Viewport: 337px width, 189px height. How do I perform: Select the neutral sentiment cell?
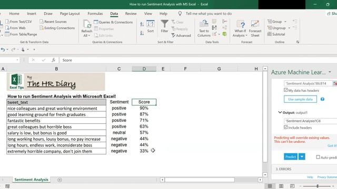(119, 133)
